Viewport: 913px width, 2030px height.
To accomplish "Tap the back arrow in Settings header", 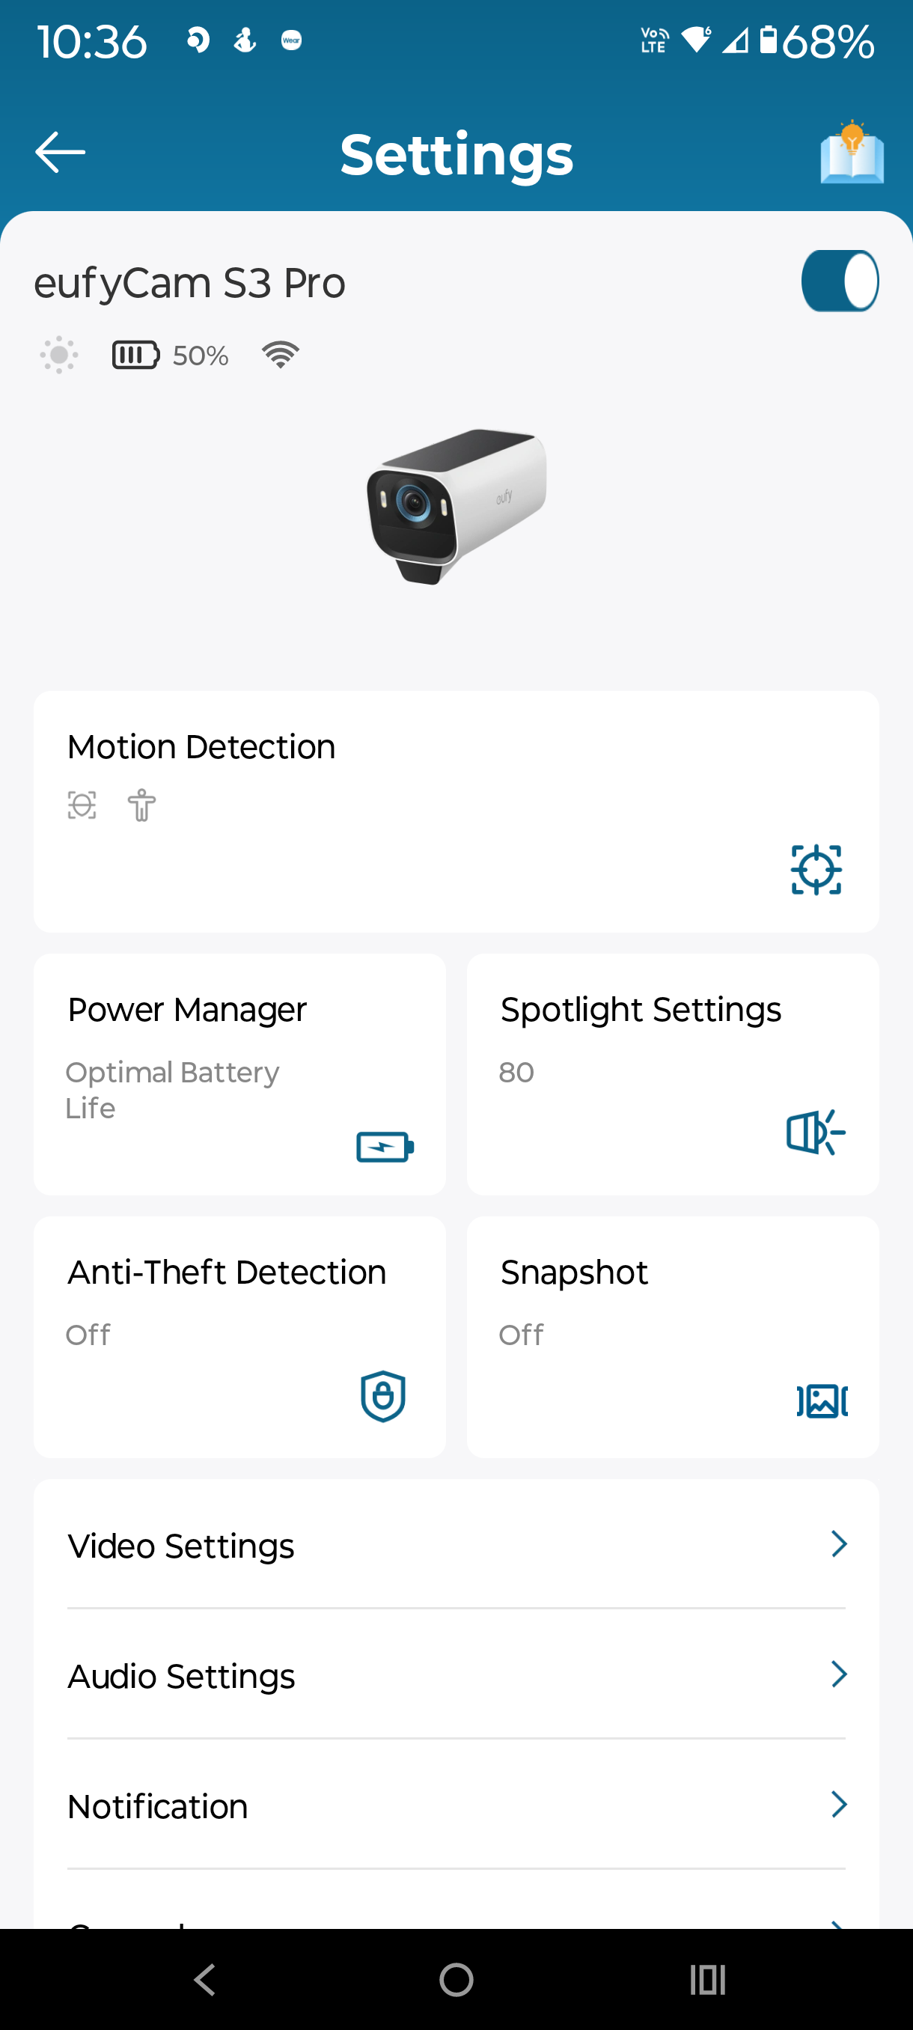I will (60, 152).
